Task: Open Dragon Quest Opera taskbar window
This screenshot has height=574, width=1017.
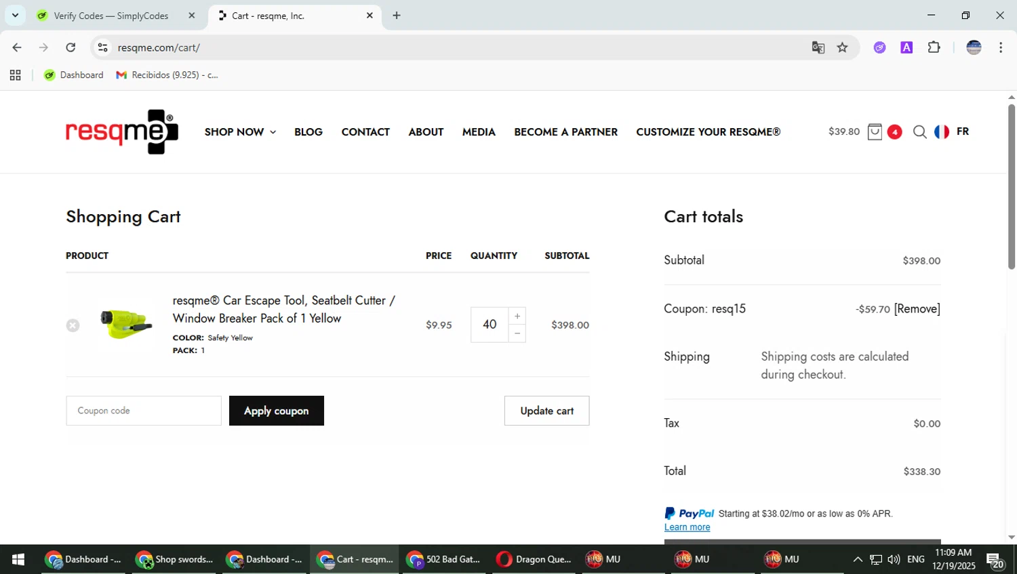Action: click(534, 559)
